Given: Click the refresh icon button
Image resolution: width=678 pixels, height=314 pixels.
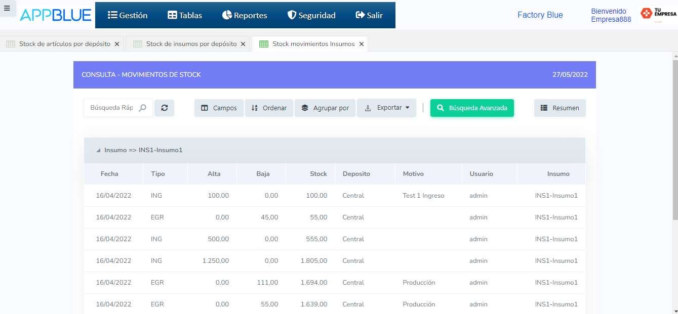Looking at the screenshot, I should point(165,108).
